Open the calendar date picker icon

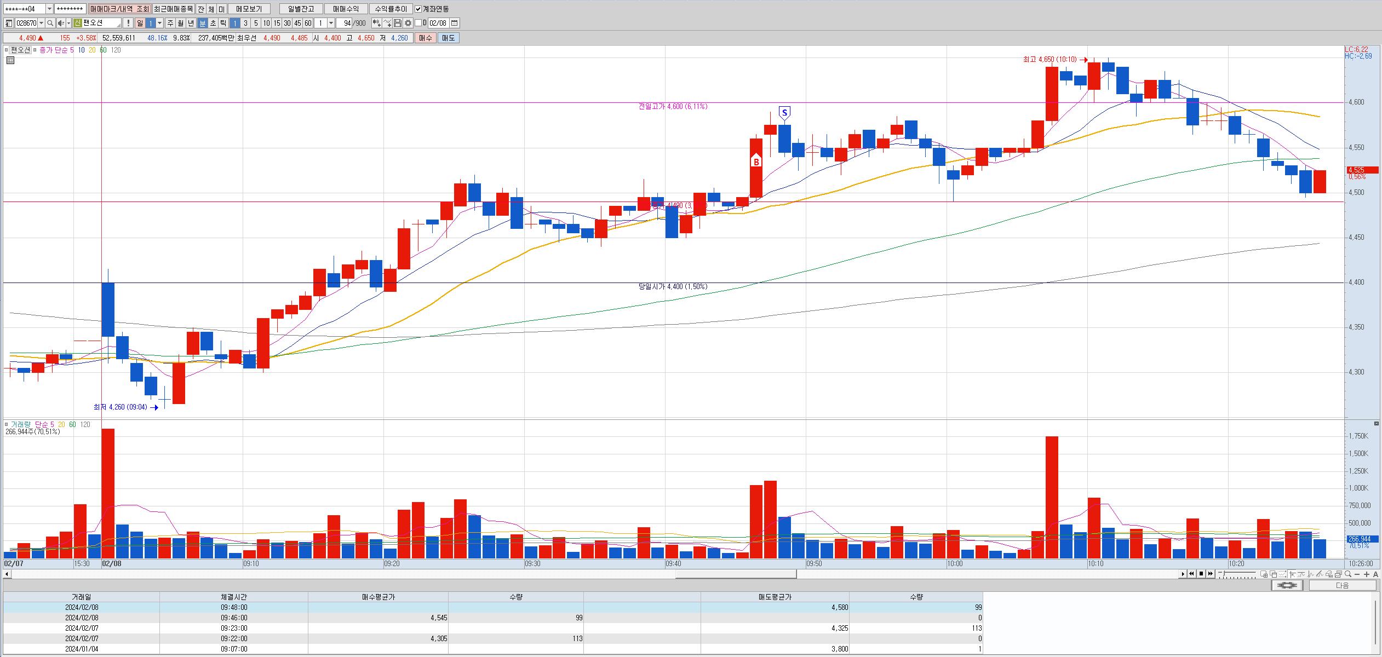pyautogui.click(x=455, y=23)
